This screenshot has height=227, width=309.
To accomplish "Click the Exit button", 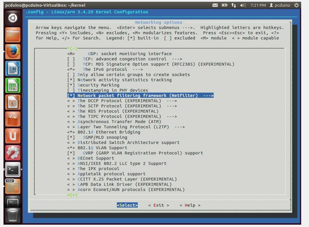I will tap(159, 205).
